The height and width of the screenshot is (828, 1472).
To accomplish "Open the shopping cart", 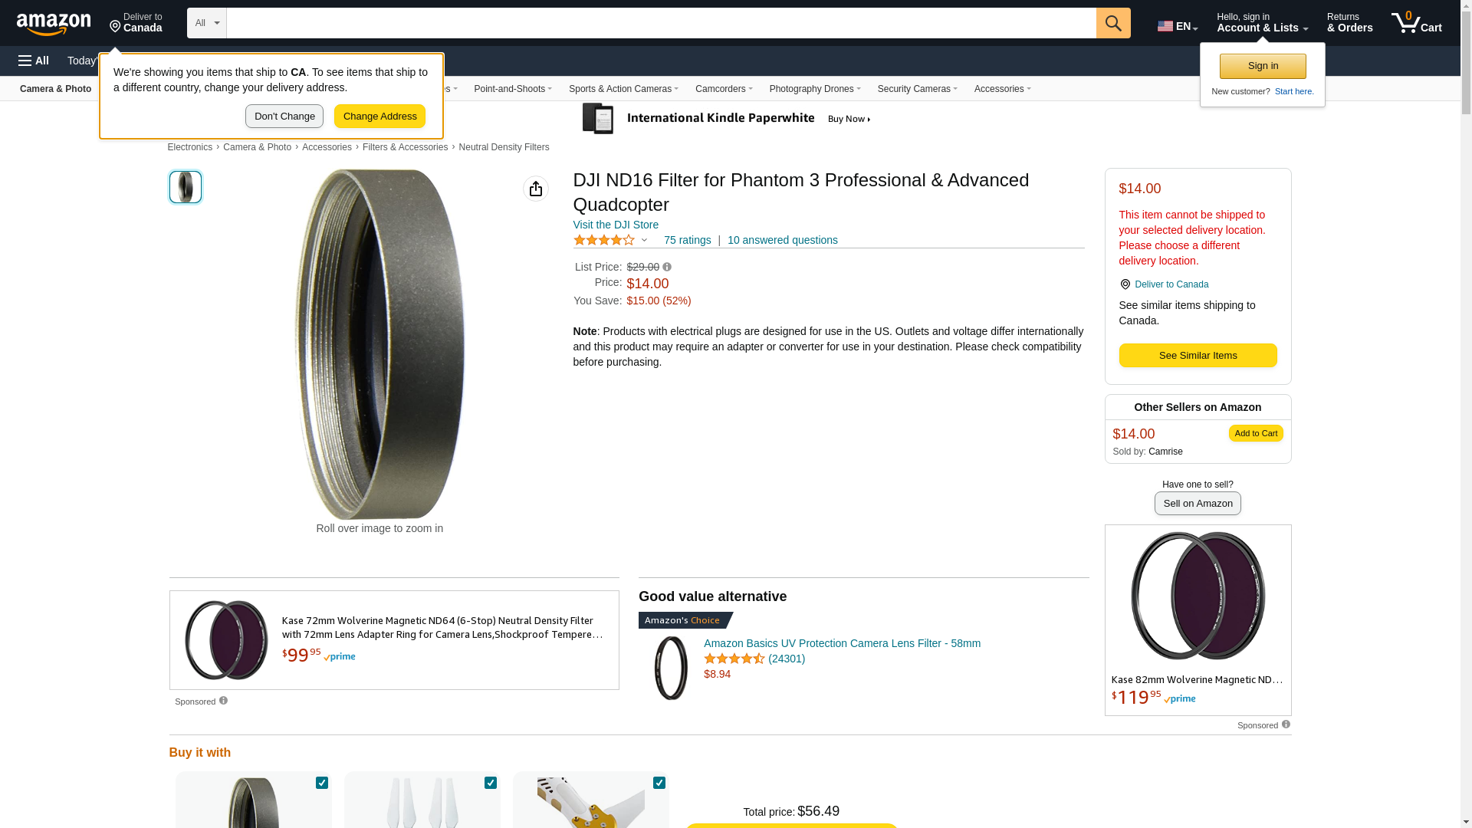I will coord(1416,23).
